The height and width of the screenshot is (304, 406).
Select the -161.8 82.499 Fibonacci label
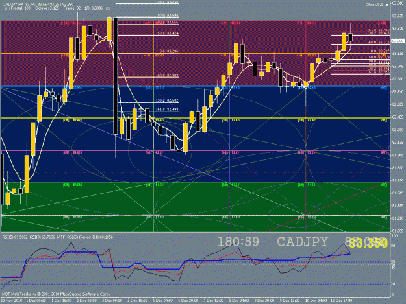166,109
